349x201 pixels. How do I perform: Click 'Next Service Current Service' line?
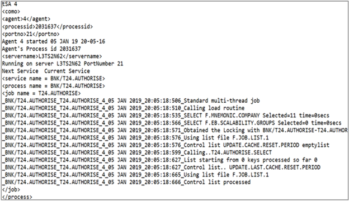point(46,71)
